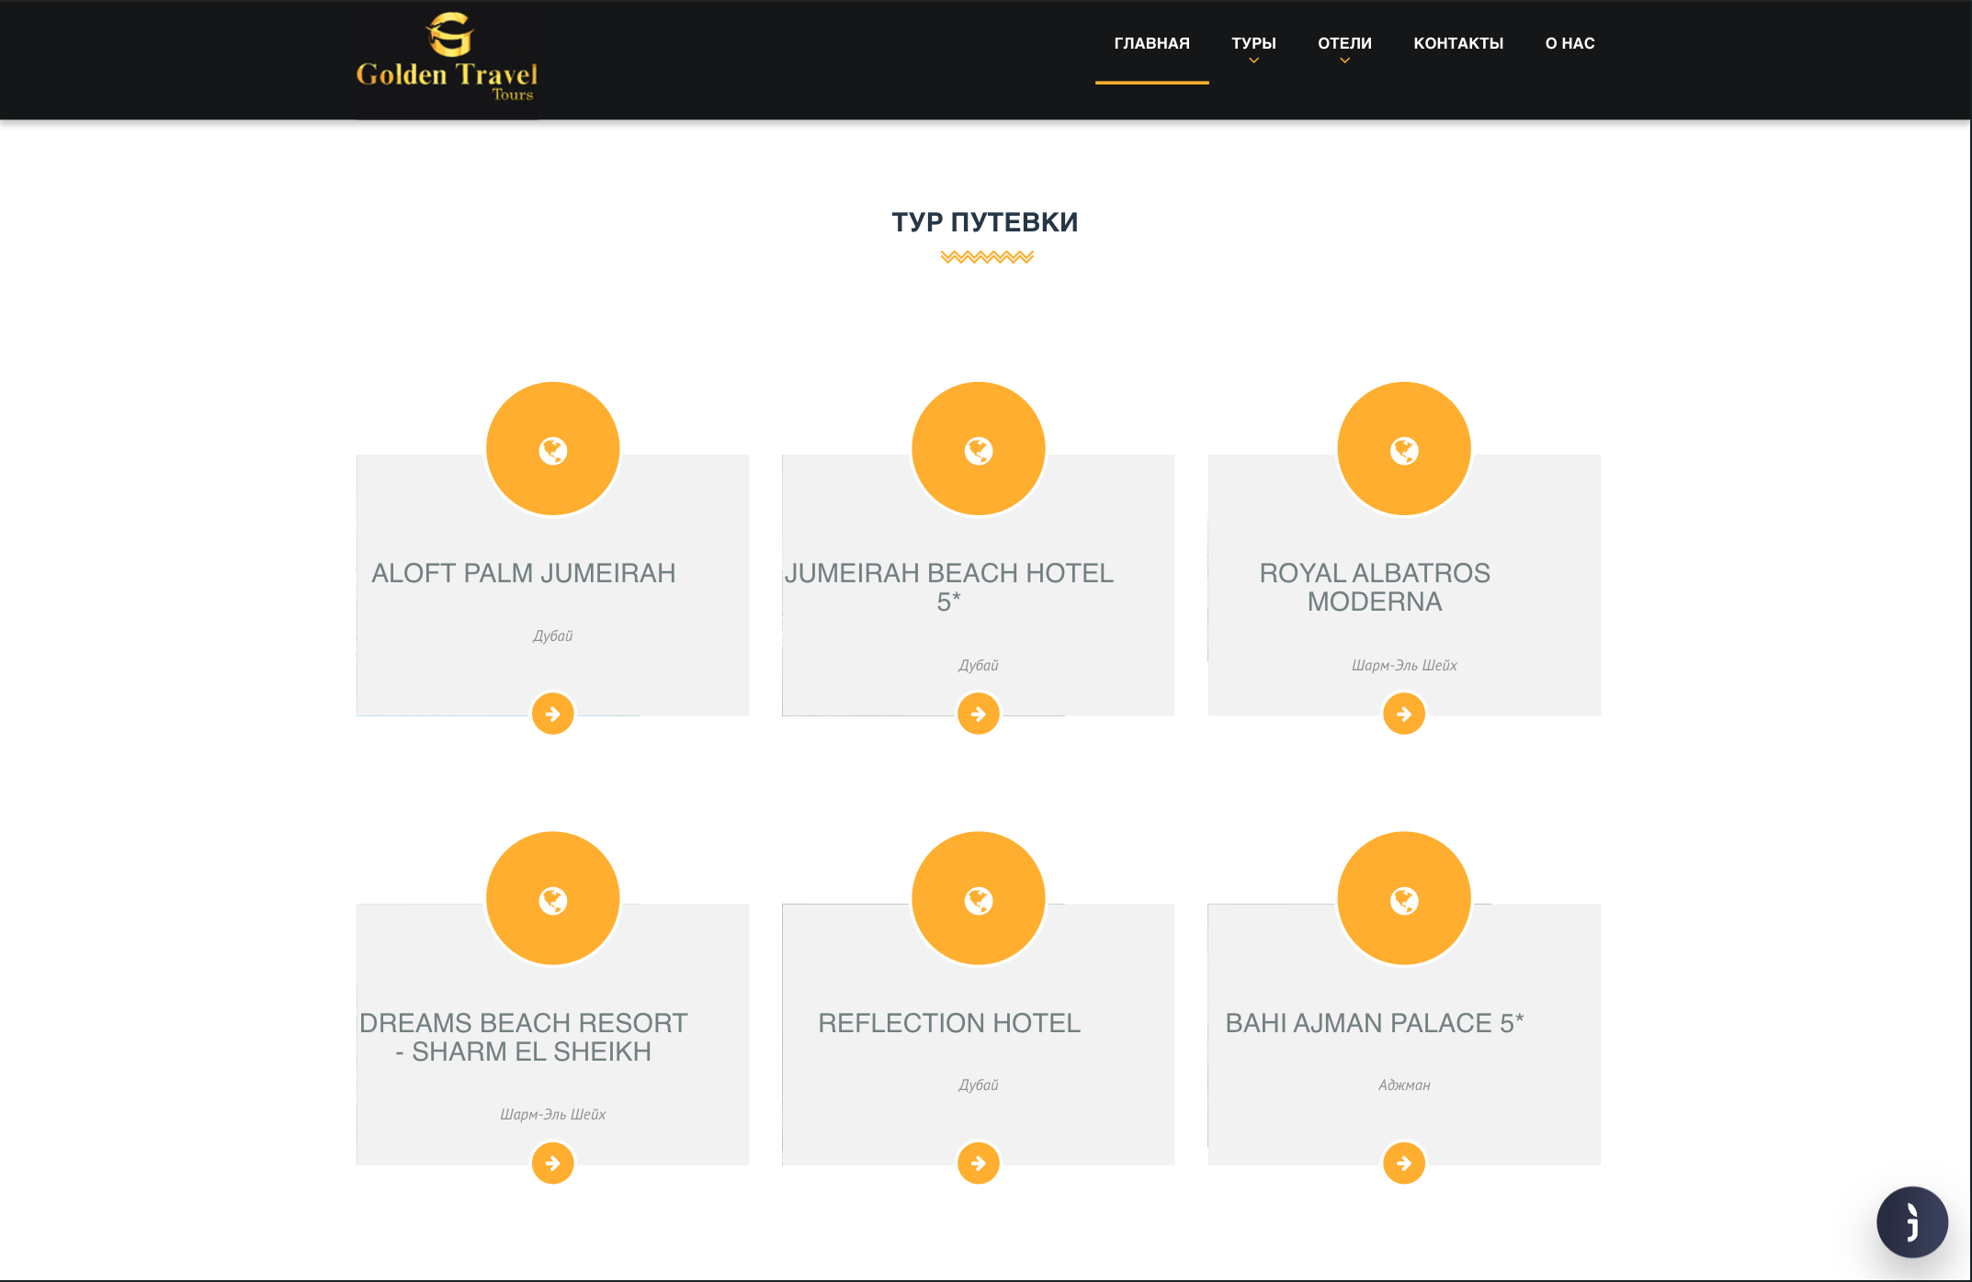Click Шарм-Эль Шейх under Royal Albatros
Image resolution: width=1972 pixels, height=1282 pixels.
(1404, 665)
